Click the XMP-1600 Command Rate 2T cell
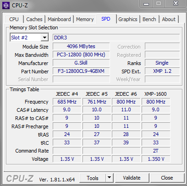 click(156, 151)
